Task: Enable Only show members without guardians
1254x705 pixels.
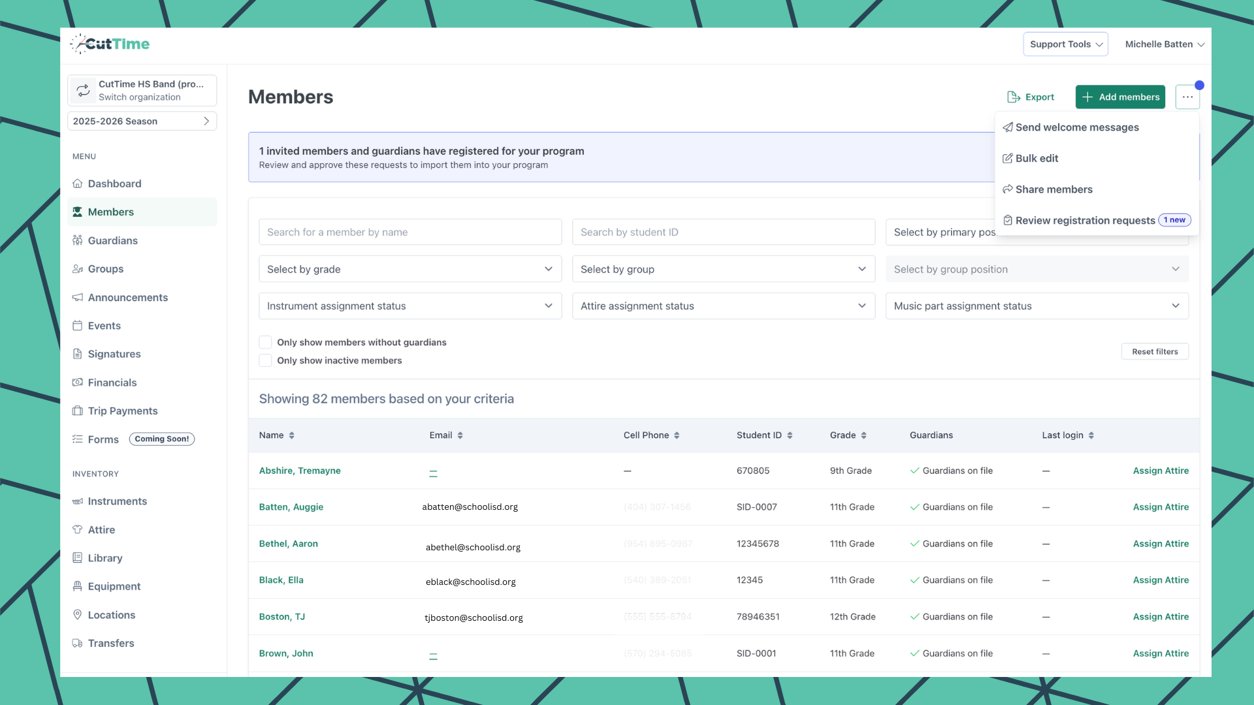Action: [x=265, y=342]
